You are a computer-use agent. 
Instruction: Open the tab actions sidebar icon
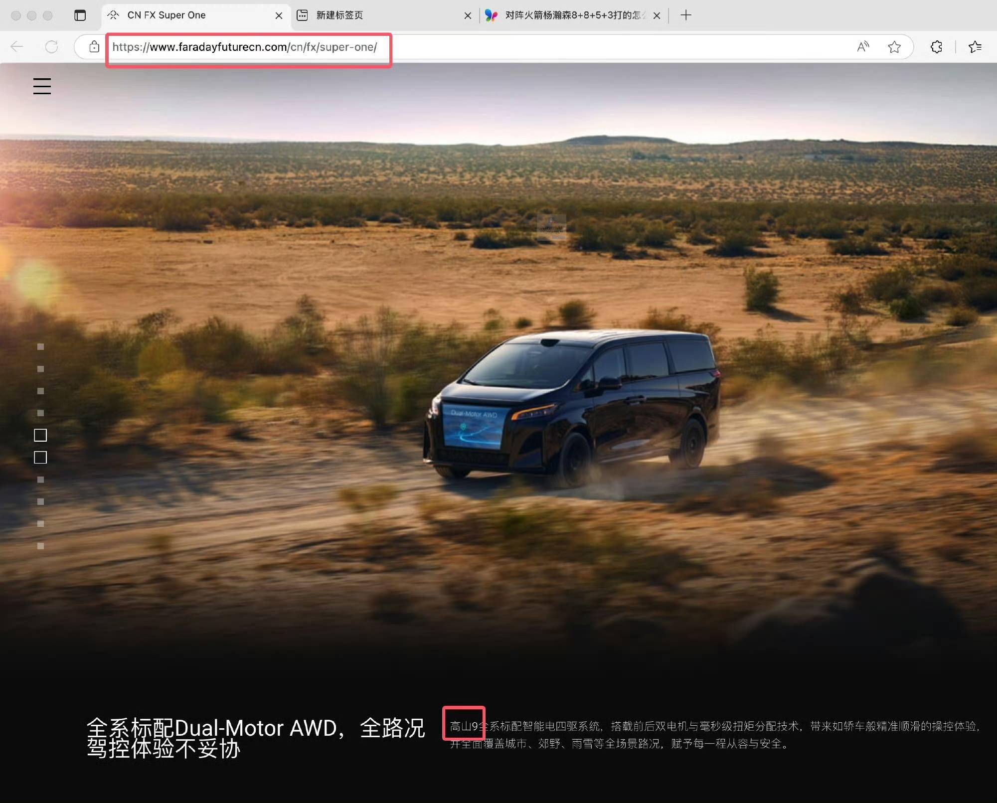(80, 15)
